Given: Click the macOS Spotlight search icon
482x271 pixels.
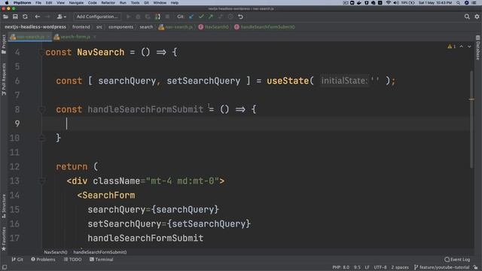Looking at the screenshot, I should tap(459, 3).
